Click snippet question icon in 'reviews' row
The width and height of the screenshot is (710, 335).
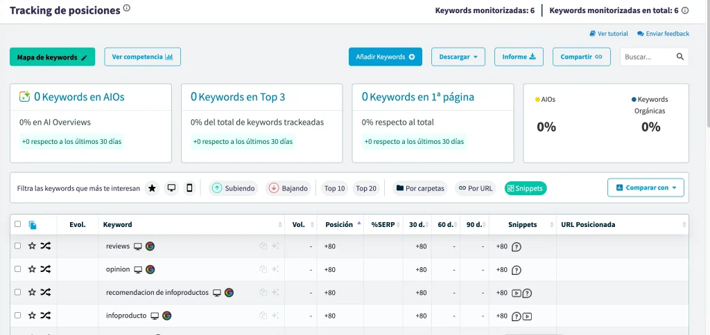point(516,246)
